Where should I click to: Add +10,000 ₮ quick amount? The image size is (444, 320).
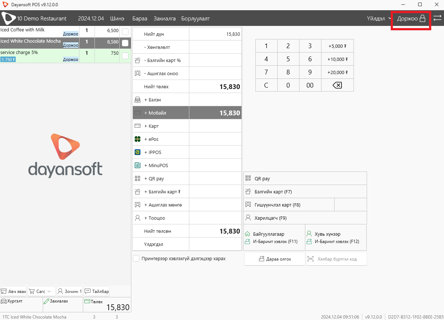(337, 59)
